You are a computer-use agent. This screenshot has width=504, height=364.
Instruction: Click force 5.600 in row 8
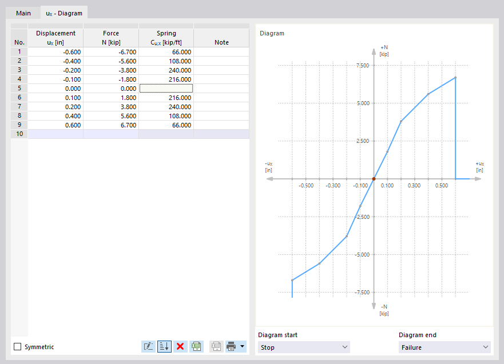tap(111, 116)
